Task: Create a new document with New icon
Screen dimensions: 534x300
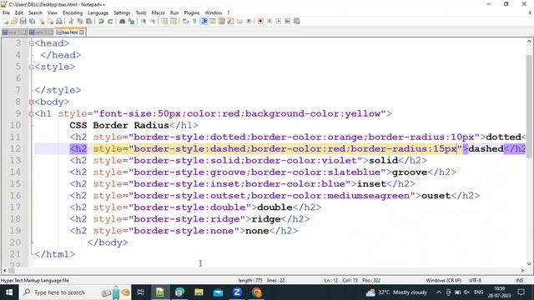Action: click(6, 21)
